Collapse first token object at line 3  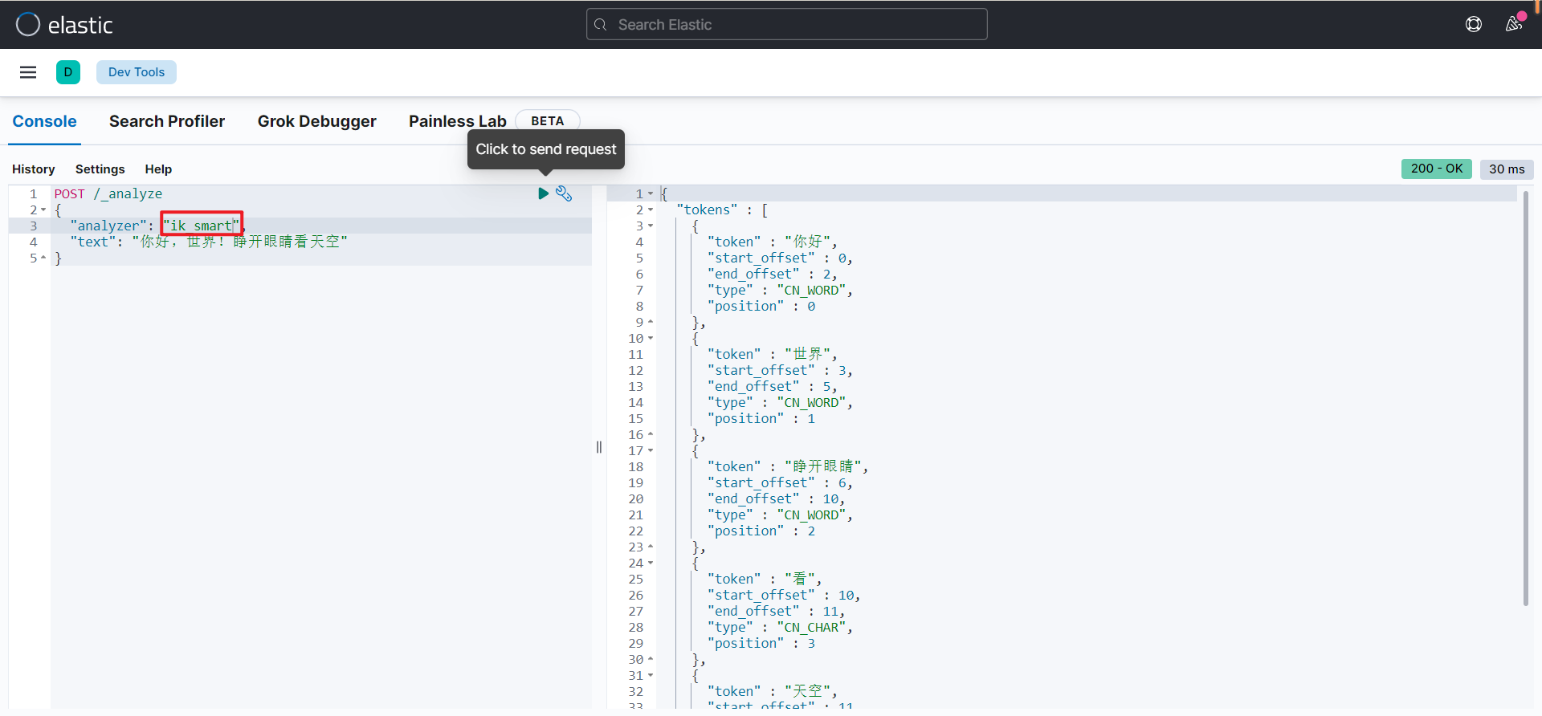coord(651,226)
